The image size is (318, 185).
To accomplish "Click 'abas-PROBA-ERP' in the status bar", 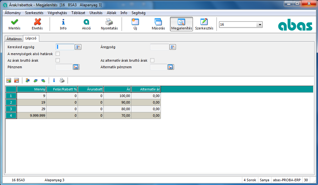I will (287, 180).
